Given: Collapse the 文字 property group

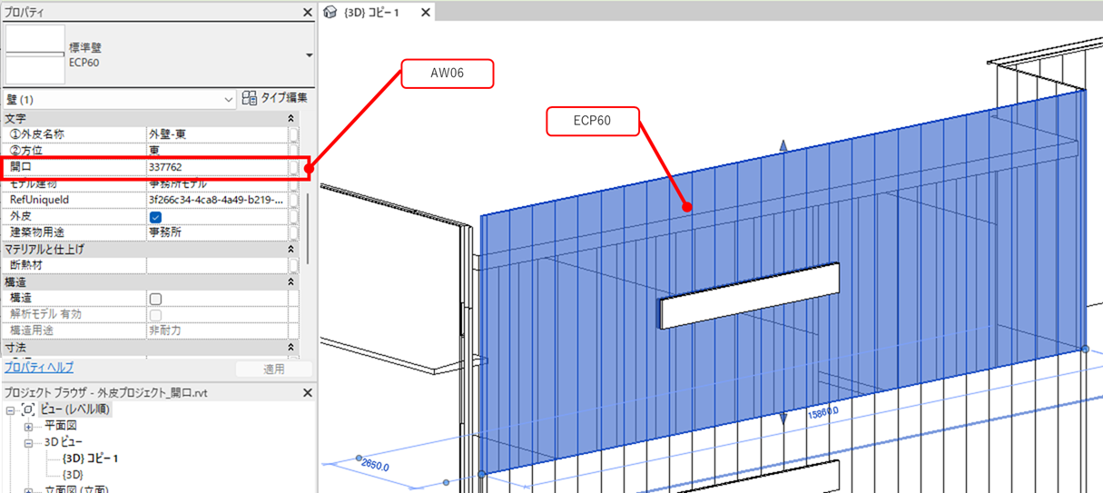Looking at the screenshot, I should pos(291,118).
